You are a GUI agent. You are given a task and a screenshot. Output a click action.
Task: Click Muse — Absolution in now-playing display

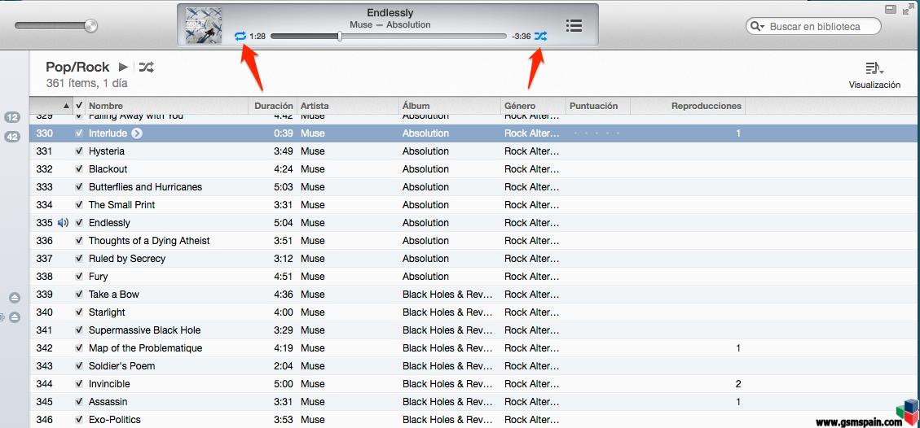(x=390, y=24)
